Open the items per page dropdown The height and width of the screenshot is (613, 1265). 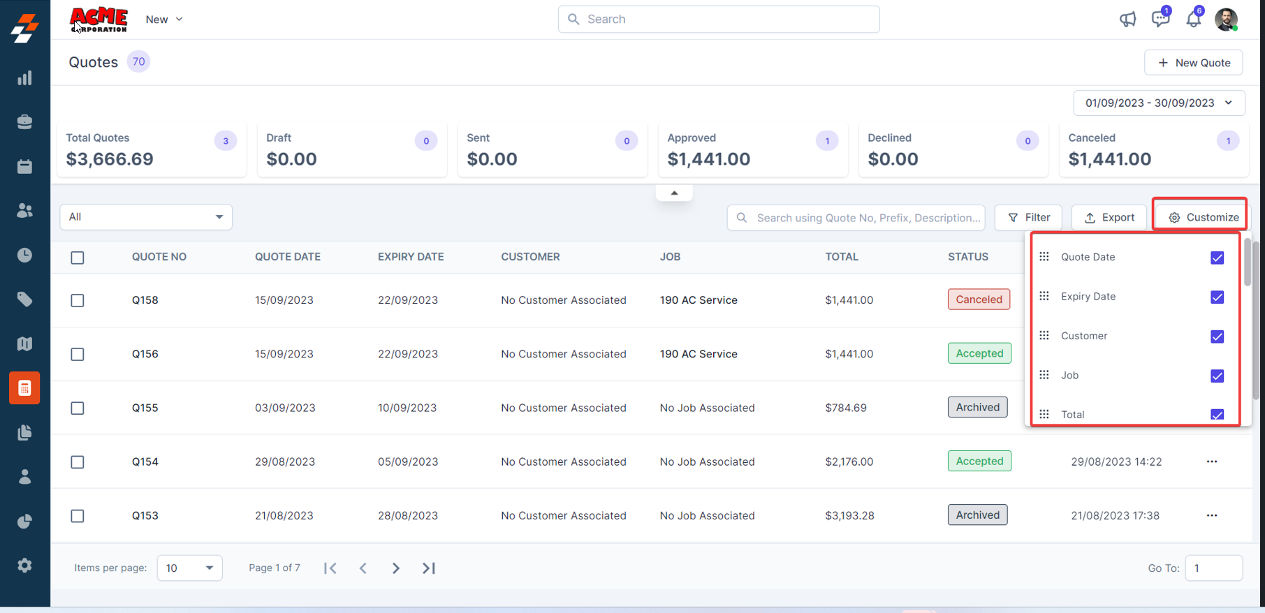point(189,568)
